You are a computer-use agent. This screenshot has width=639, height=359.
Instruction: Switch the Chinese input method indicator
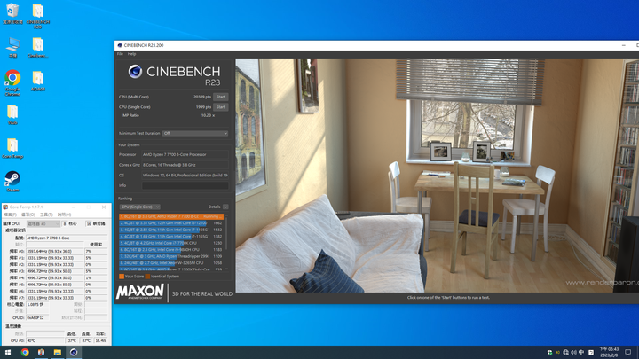[581, 353]
